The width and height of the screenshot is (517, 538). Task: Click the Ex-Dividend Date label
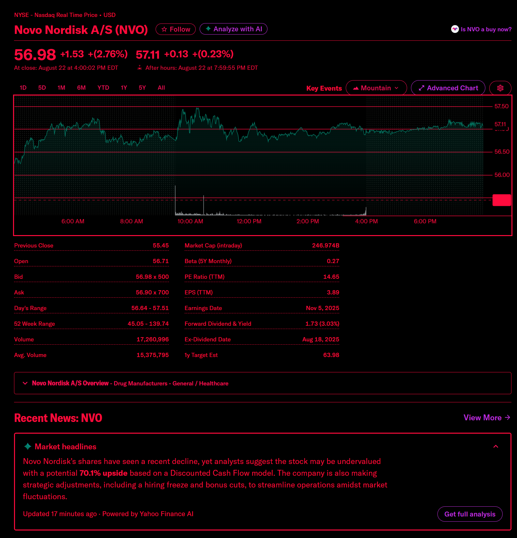coord(208,339)
